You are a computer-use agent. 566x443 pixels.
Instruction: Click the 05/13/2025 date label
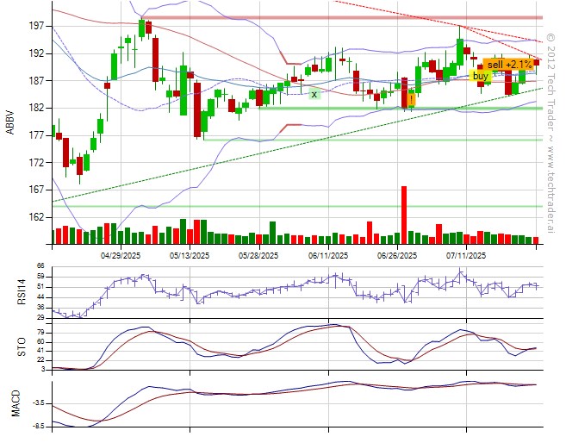190,256
